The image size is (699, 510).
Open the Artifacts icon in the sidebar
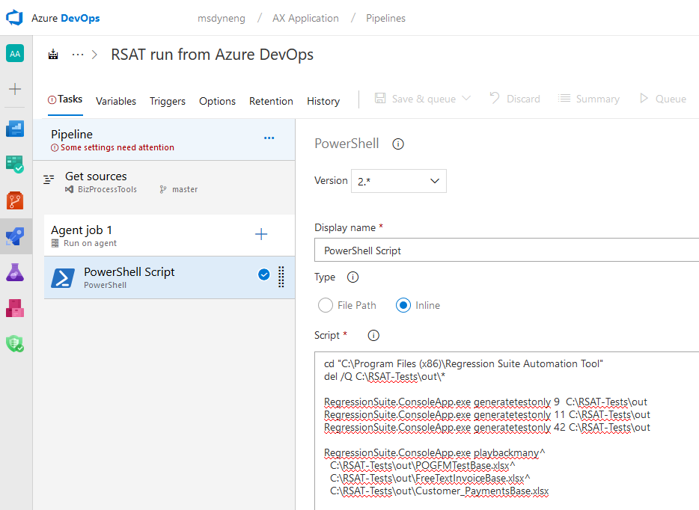15,307
